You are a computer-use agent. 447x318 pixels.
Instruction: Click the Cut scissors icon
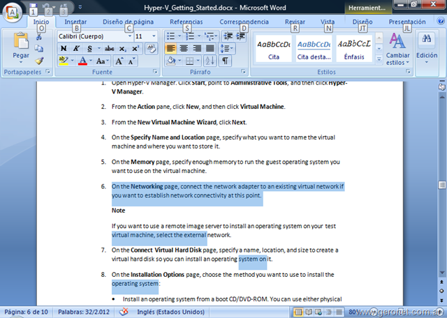[39, 37]
